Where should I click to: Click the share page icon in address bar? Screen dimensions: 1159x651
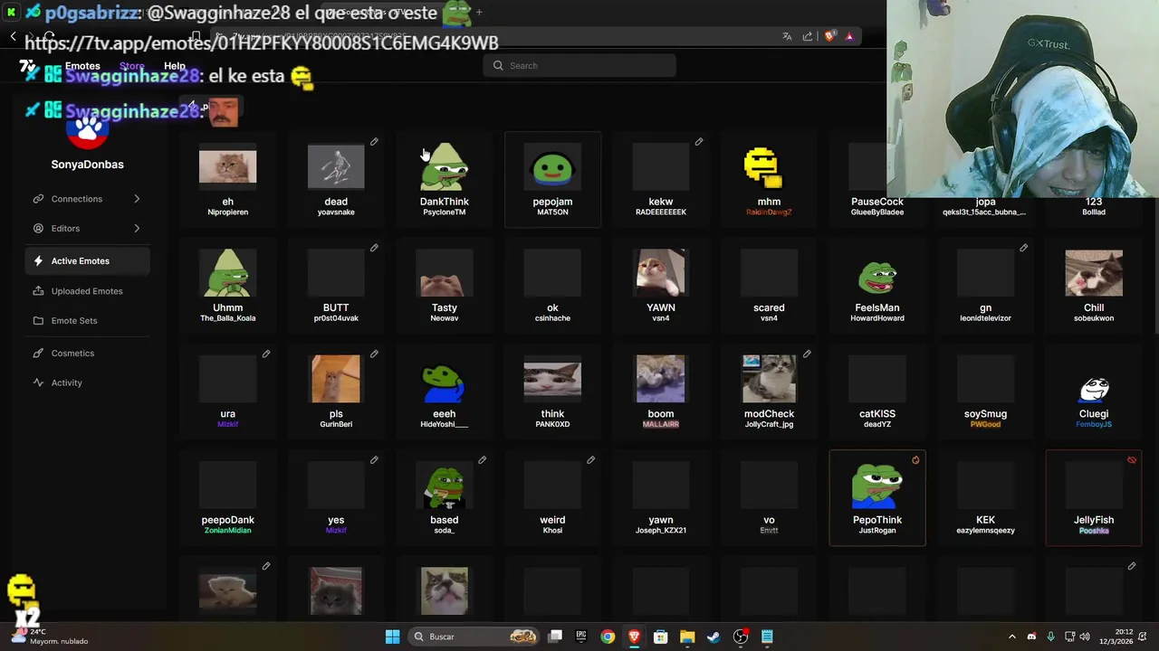808,36
